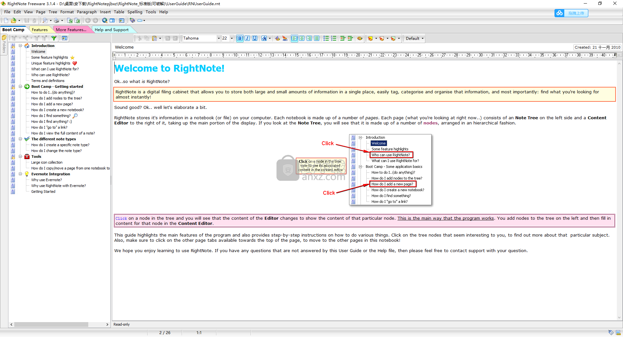This screenshot has height=337, width=623.
Task: Run spell check ABC icon
Action: coord(285,38)
